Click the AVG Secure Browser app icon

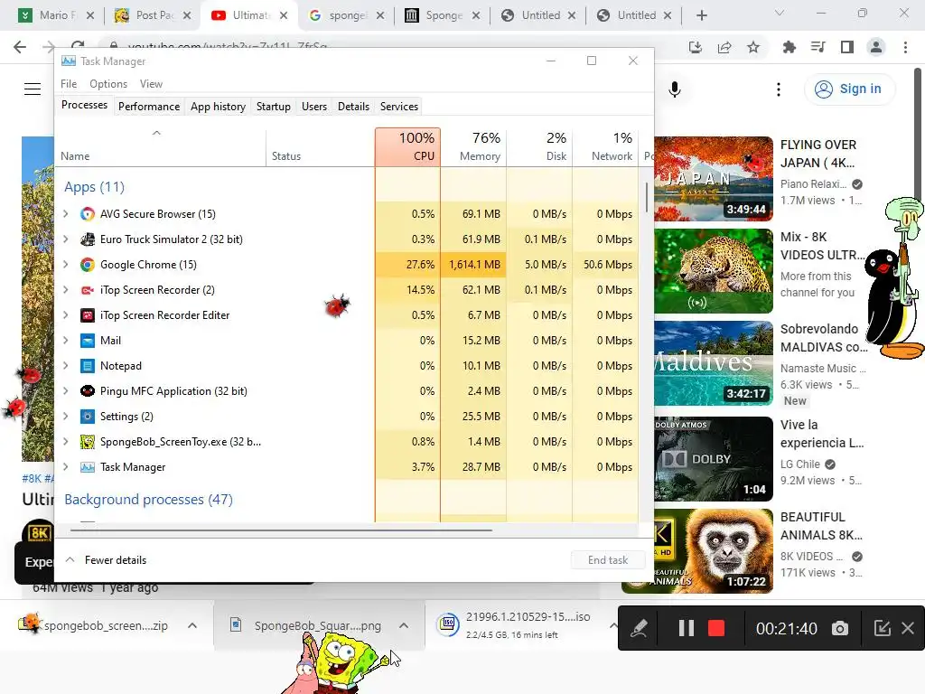88,214
